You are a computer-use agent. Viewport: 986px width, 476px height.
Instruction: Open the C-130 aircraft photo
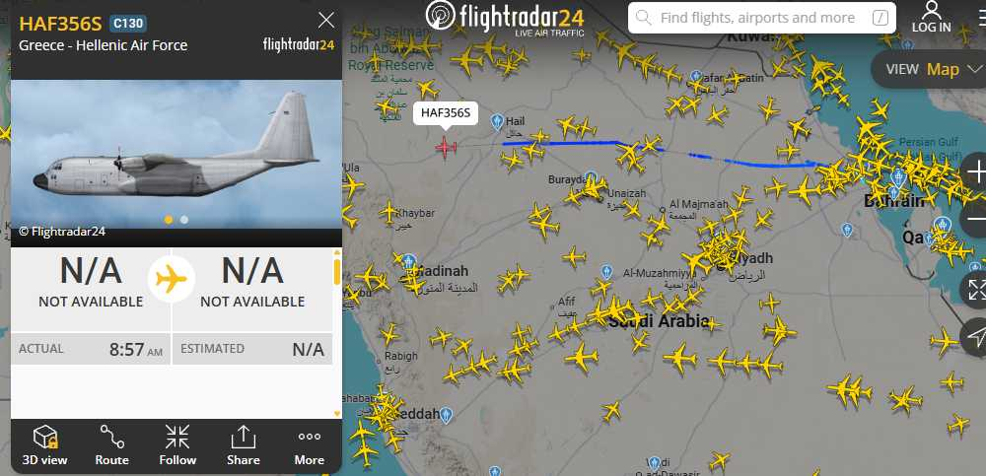coord(176,154)
